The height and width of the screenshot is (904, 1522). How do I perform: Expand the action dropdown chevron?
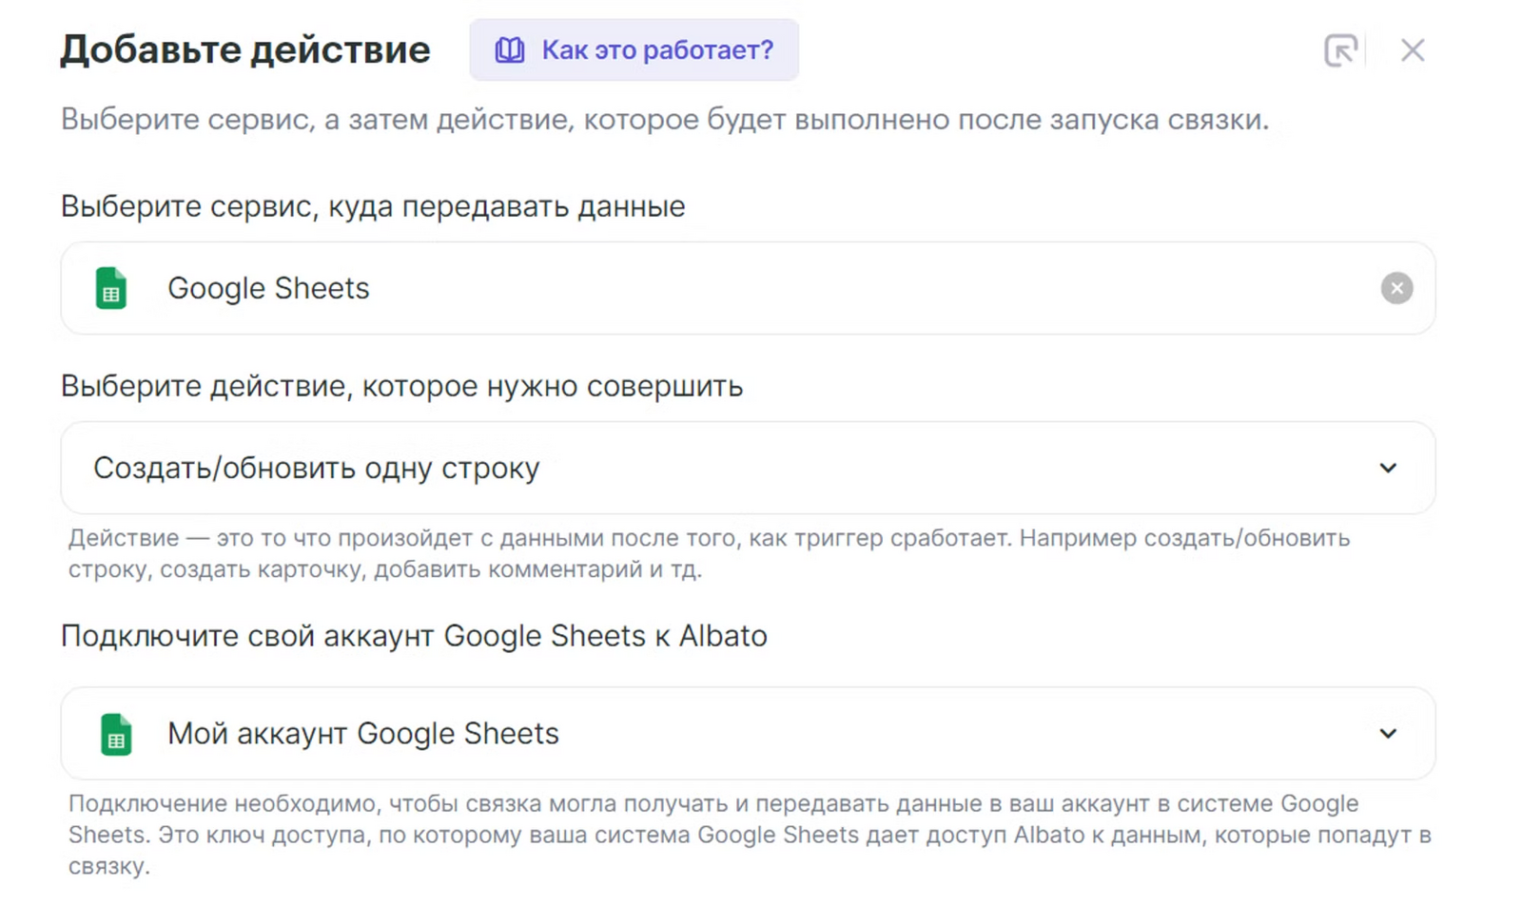click(x=1388, y=468)
